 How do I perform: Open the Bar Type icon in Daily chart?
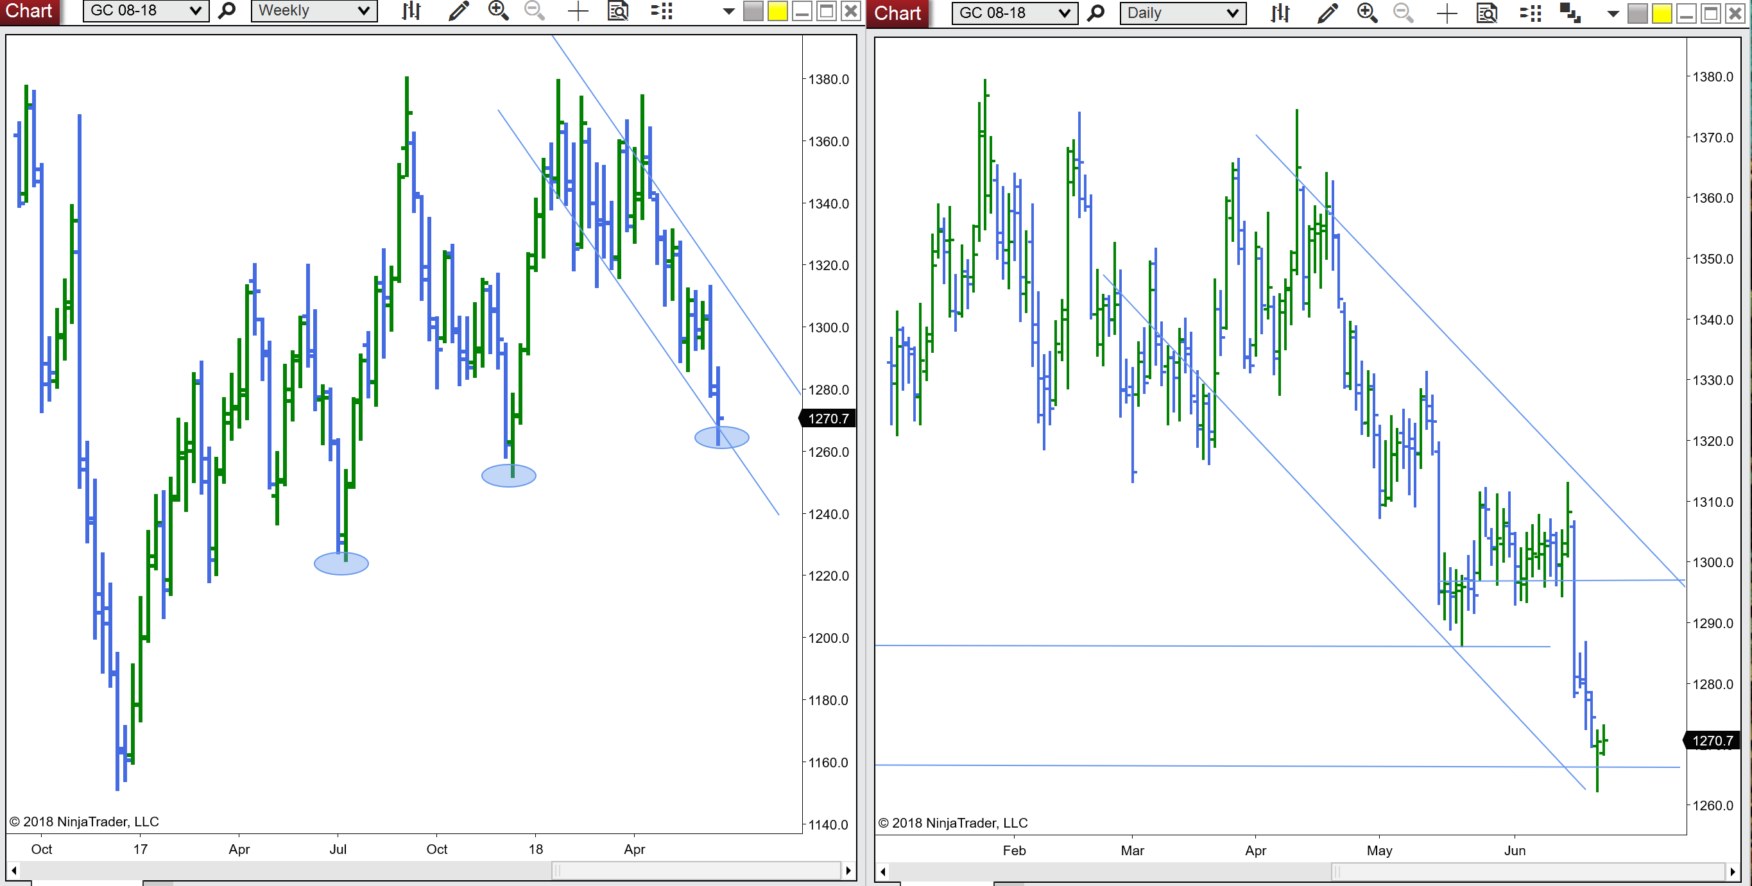tap(1280, 13)
